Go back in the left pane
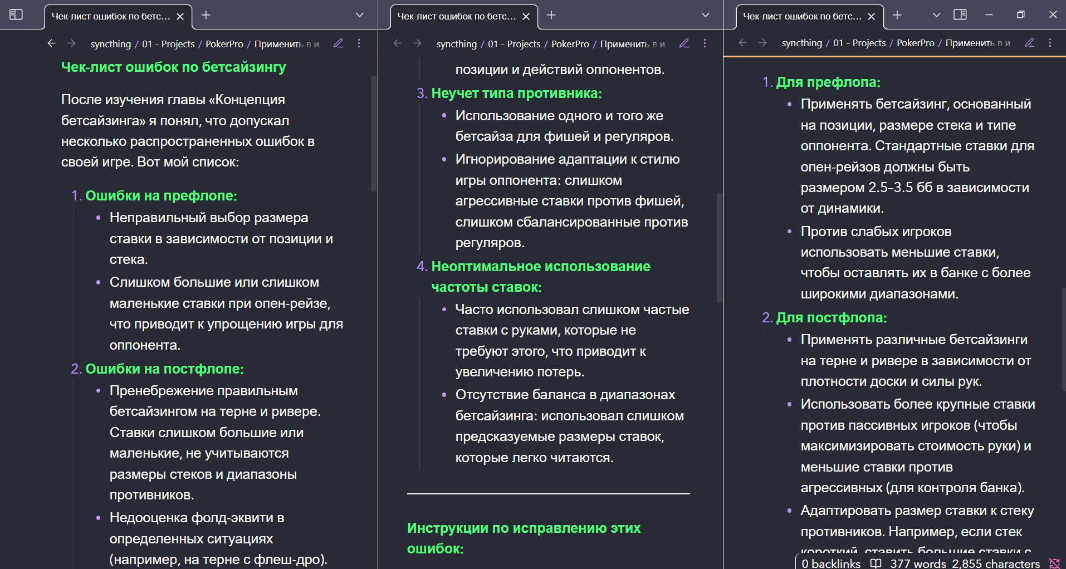The width and height of the screenshot is (1066, 569). (51, 43)
